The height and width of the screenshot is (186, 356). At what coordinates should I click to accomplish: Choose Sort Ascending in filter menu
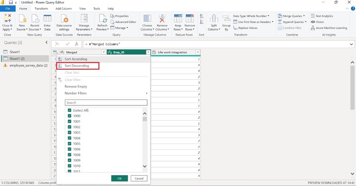pyautogui.click(x=103, y=59)
